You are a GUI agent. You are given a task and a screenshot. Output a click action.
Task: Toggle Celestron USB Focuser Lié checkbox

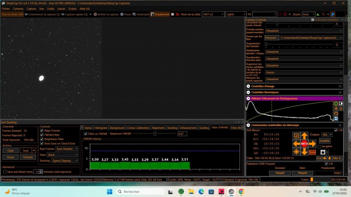(326, 164)
